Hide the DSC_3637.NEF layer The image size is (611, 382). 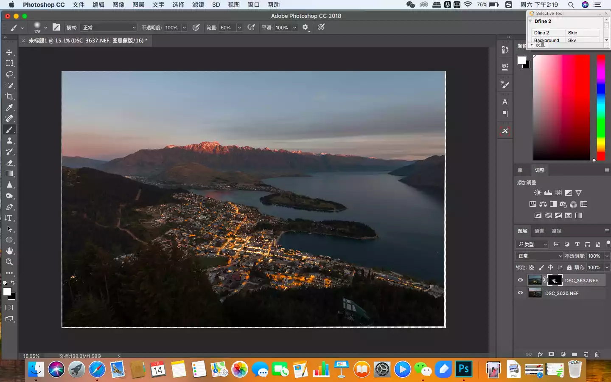[x=520, y=280]
